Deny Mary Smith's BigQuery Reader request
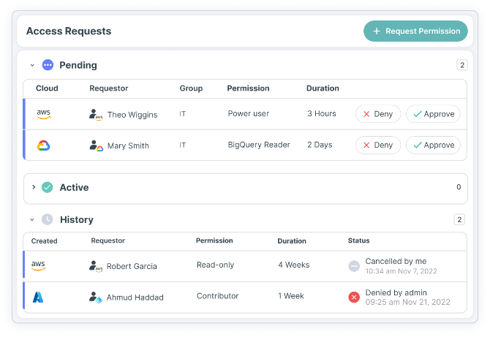490x337 pixels. (377, 145)
